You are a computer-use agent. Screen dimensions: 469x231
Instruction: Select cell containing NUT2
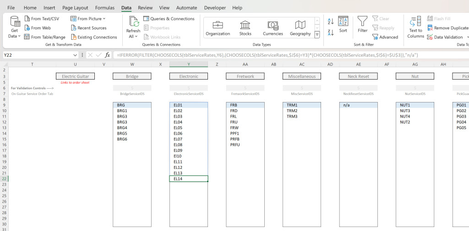[415, 122]
